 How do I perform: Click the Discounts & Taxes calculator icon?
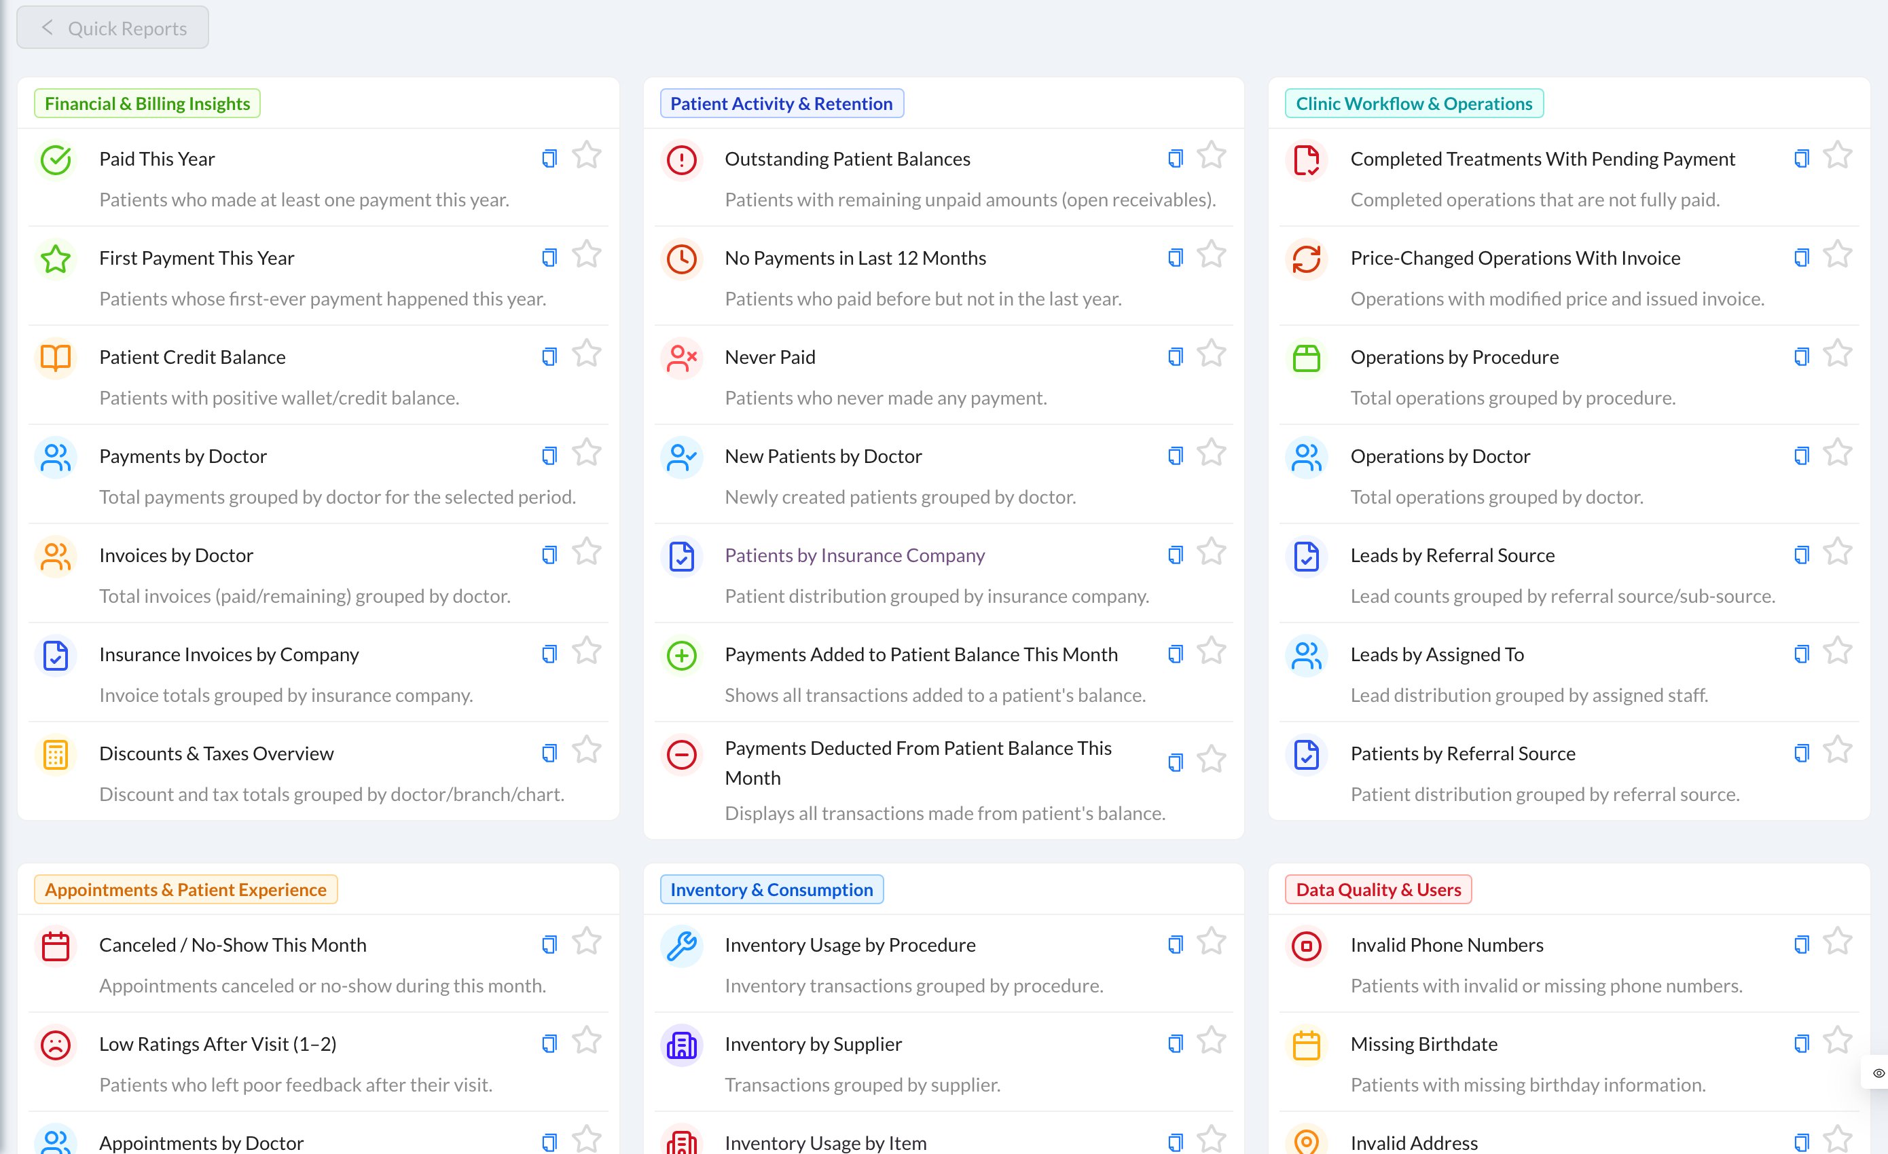tap(56, 754)
